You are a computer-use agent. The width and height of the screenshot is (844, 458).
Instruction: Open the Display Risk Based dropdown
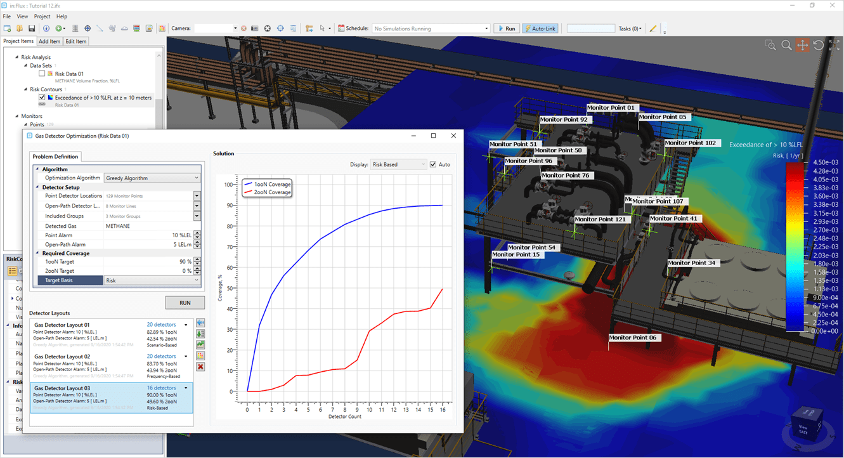tap(399, 164)
